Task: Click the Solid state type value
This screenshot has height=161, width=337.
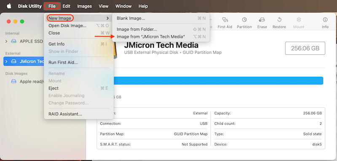Action: [x=312, y=134]
